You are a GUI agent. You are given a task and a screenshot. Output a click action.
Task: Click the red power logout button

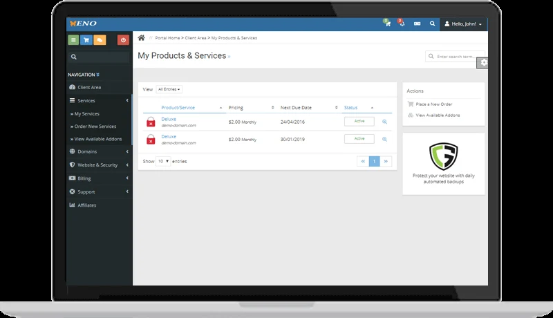pos(123,40)
